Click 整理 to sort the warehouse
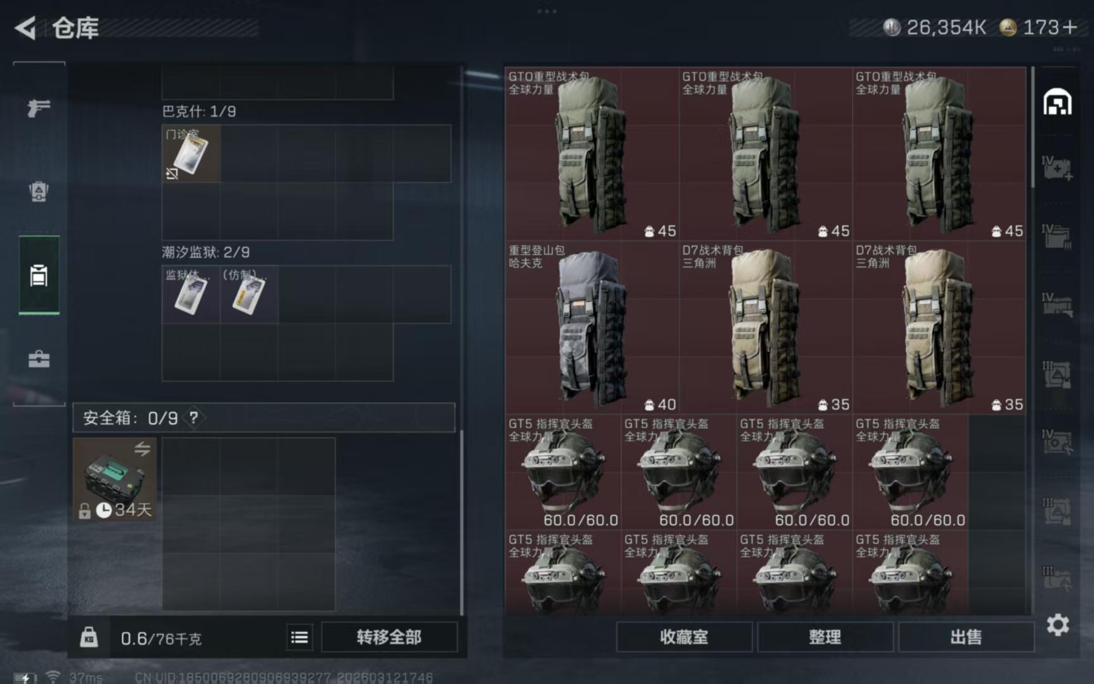Image resolution: width=1094 pixels, height=684 pixels. click(x=825, y=637)
